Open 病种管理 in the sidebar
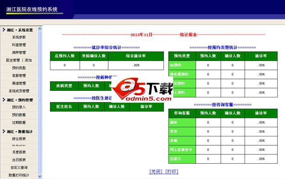Viewport: 285px width, 179px height. 19,52
